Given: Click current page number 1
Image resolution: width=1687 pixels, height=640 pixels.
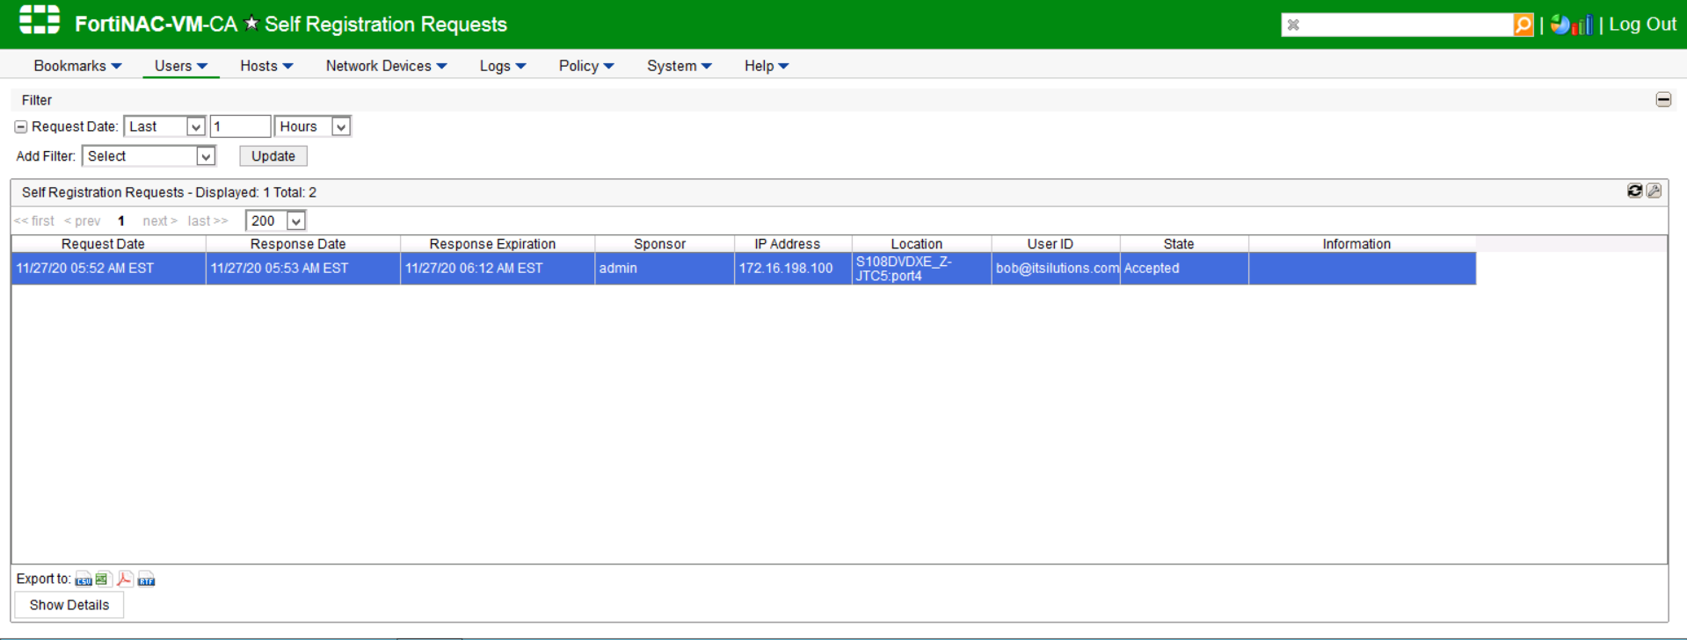Looking at the screenshot, I should point(121,221).
